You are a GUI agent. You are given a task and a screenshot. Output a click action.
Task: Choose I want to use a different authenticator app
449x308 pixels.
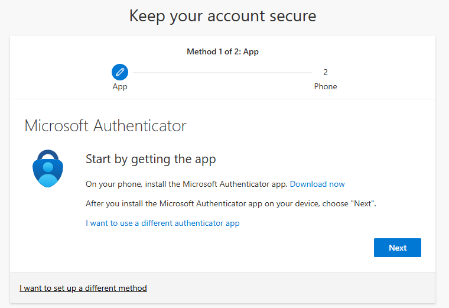coord(162,223)
